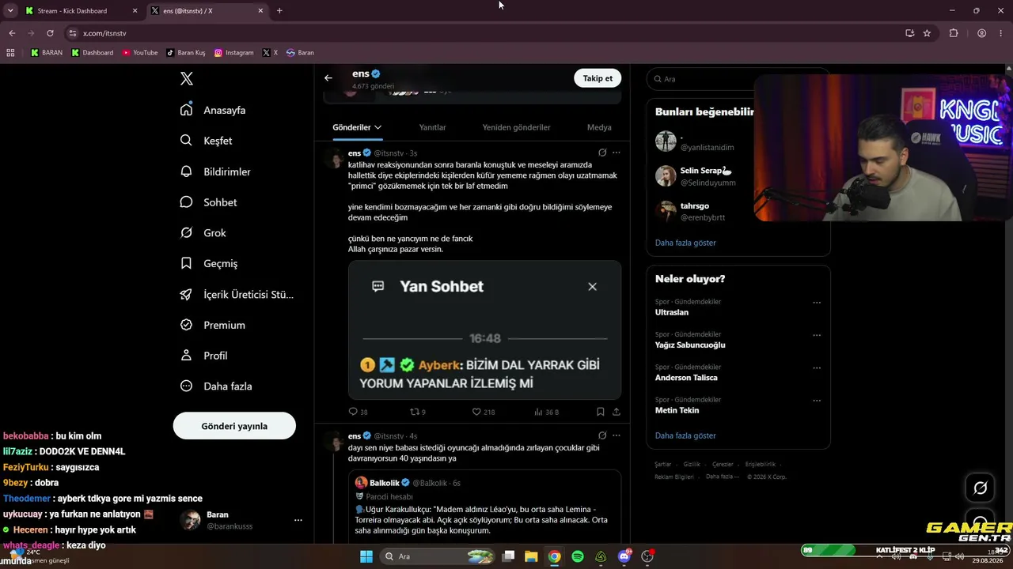Image resolution: width=1013 pixels, height=569 pixels.
Task: Click the X logo in sidebar
Action: tap(187, 78)
